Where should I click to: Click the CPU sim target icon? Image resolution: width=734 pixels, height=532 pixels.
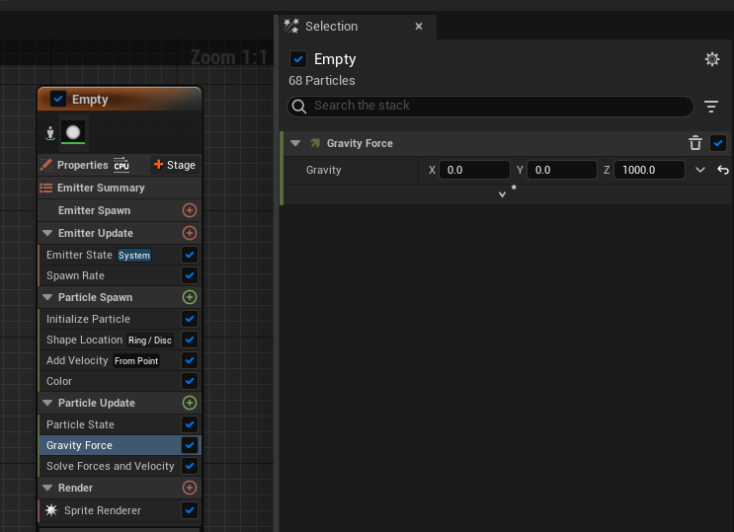coord(122,165)
